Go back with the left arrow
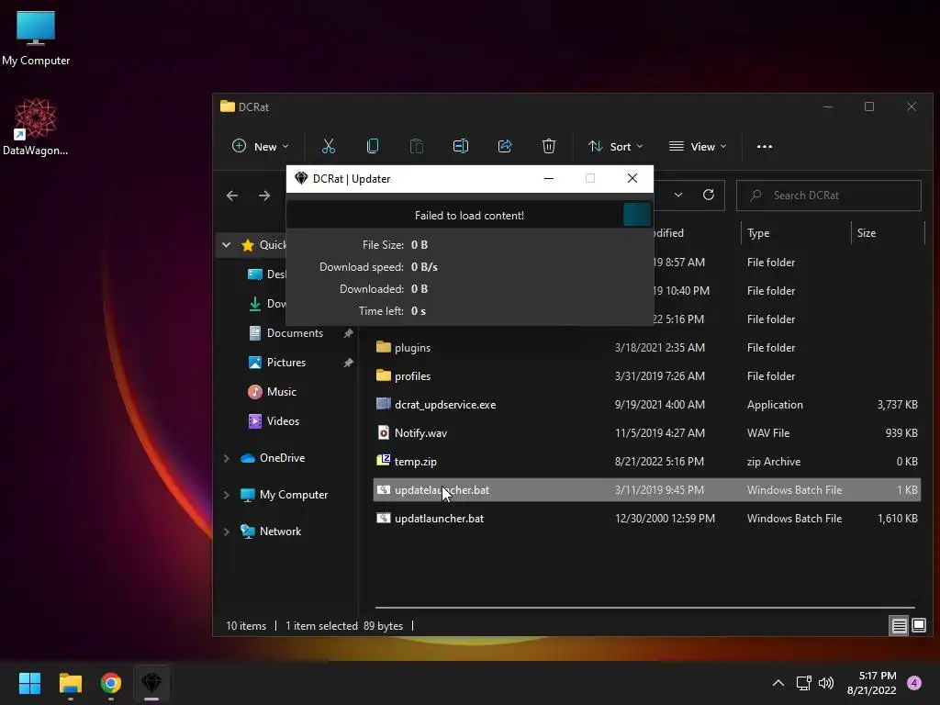Screen dimensions: 940x705 coord(232,196)
